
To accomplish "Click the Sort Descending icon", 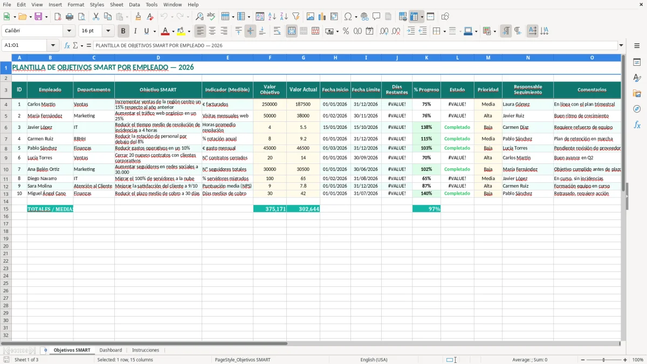I will click(284, 17).
